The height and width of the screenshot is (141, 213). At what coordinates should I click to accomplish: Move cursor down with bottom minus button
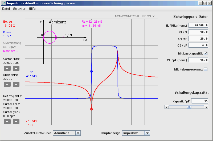point(7,122)
